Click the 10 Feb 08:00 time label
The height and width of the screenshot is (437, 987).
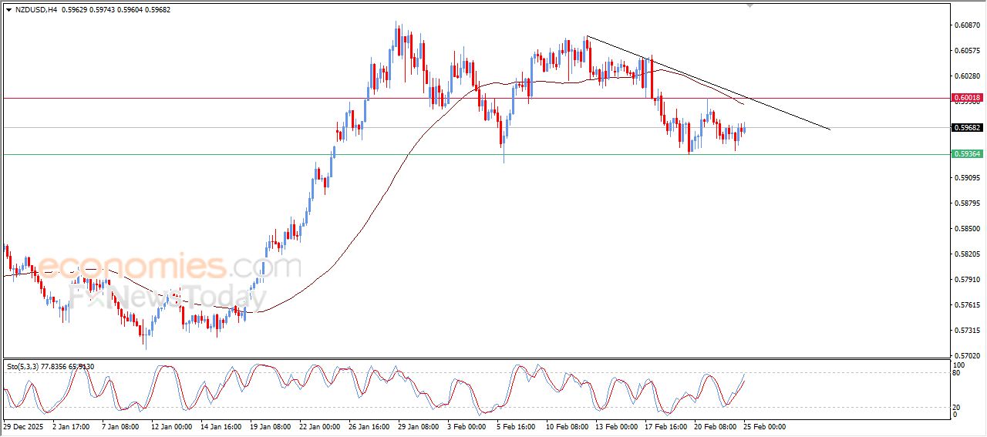pos(567,426)
